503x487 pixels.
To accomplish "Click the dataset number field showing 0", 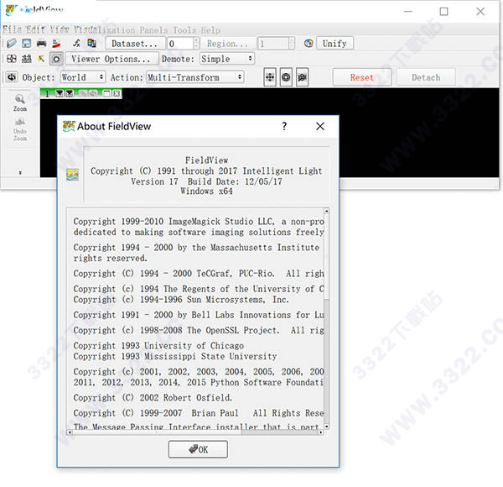I will [x=180, y=43].
